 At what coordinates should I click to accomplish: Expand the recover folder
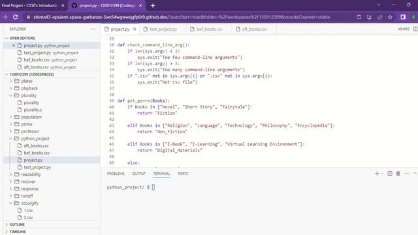coord(10,181)
